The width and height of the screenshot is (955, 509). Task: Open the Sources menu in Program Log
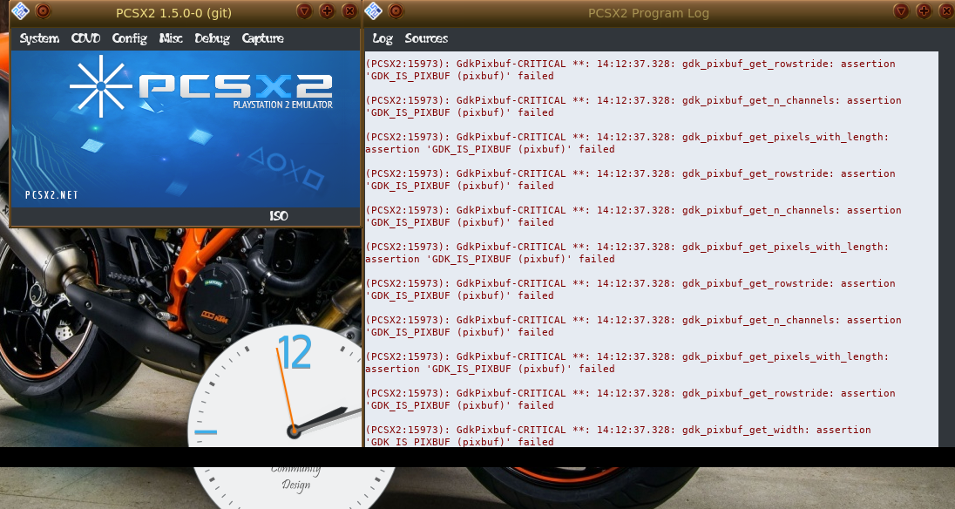[x=426, y=38]
